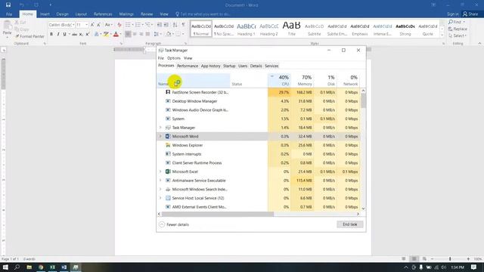
Task: Apply the Title style
Action: tap(291, 29)
